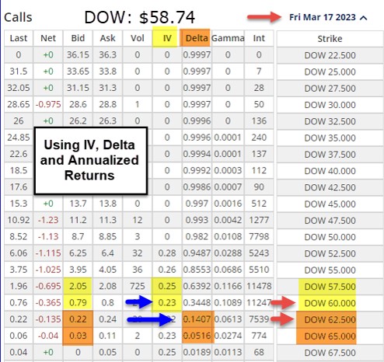
Task: Click the Last column header
Action: pyautogui.click(x=19, y=38)
